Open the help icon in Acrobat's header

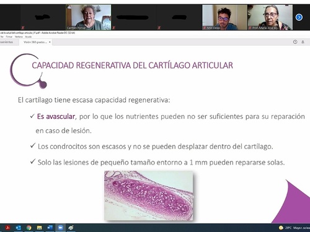[295, 42]
